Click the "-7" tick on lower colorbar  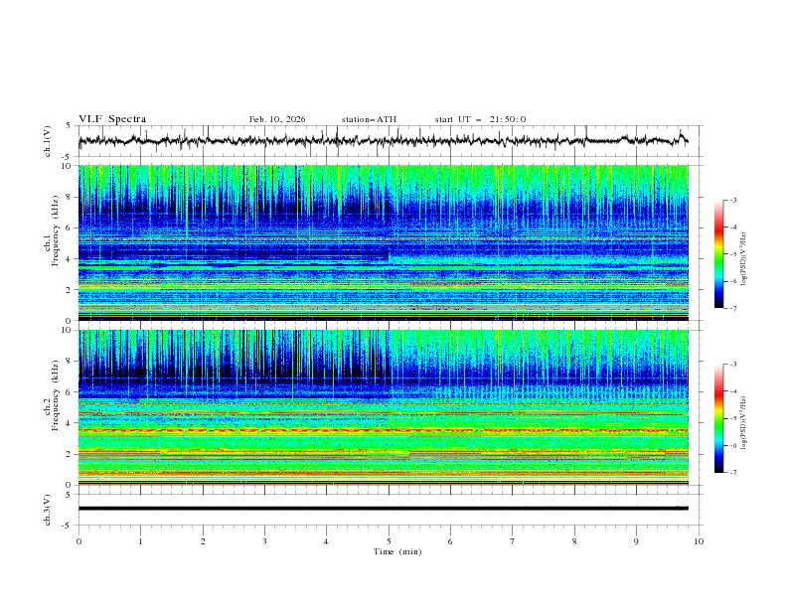point(732,472)
